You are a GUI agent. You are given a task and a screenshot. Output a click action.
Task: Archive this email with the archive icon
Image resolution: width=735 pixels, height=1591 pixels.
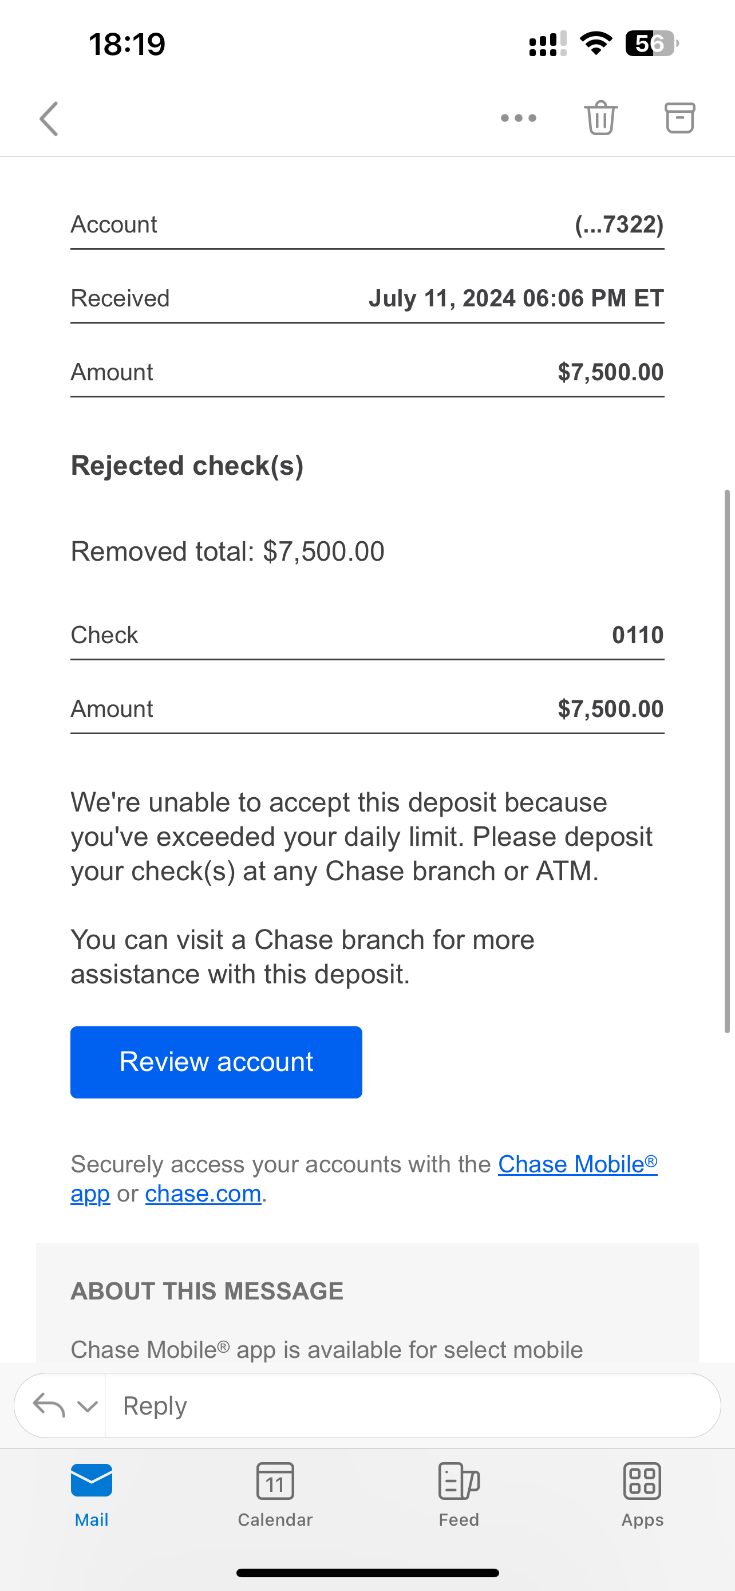pos(679,117)
